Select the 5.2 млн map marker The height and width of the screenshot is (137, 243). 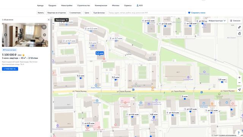(x=115, y=77)
